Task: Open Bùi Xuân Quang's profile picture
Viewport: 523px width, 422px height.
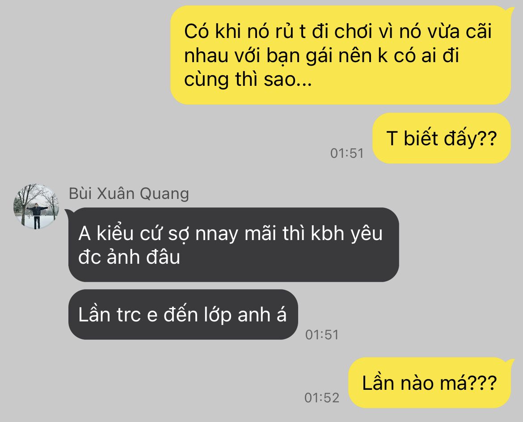Action: (x=36, y=207)
